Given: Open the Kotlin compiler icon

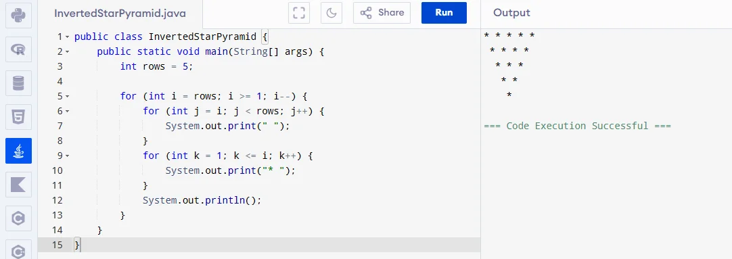Looking at the screenshot, I should click(18, 185).
